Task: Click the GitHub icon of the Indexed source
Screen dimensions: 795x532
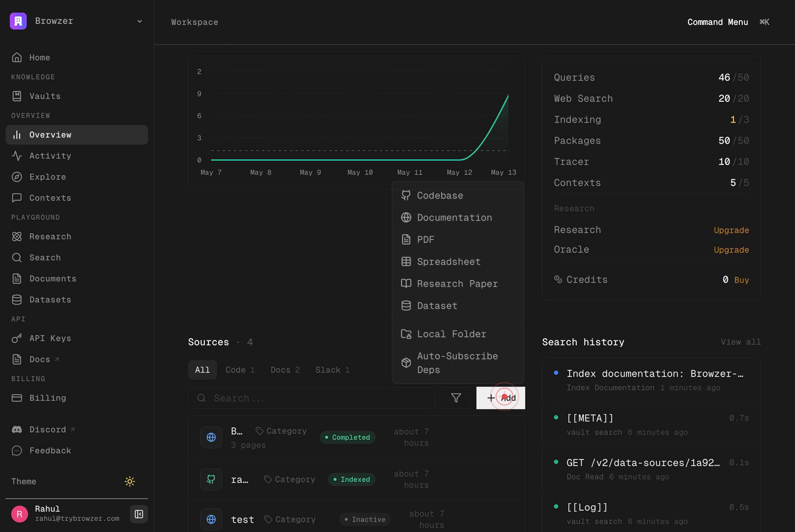Action: point(211,479)
